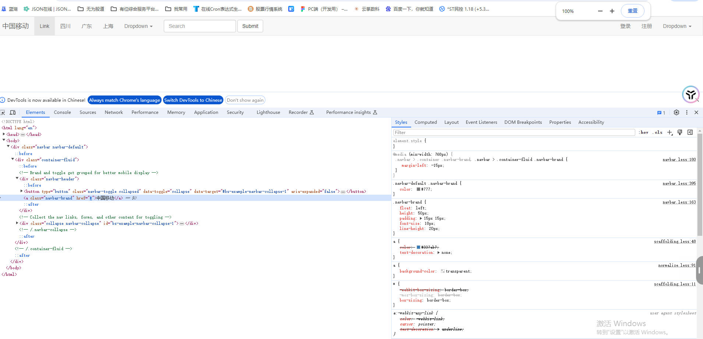The height and width of the screenshot is (339, 703).
Task: Open the Computed styles tab
Action: (425, 122)
